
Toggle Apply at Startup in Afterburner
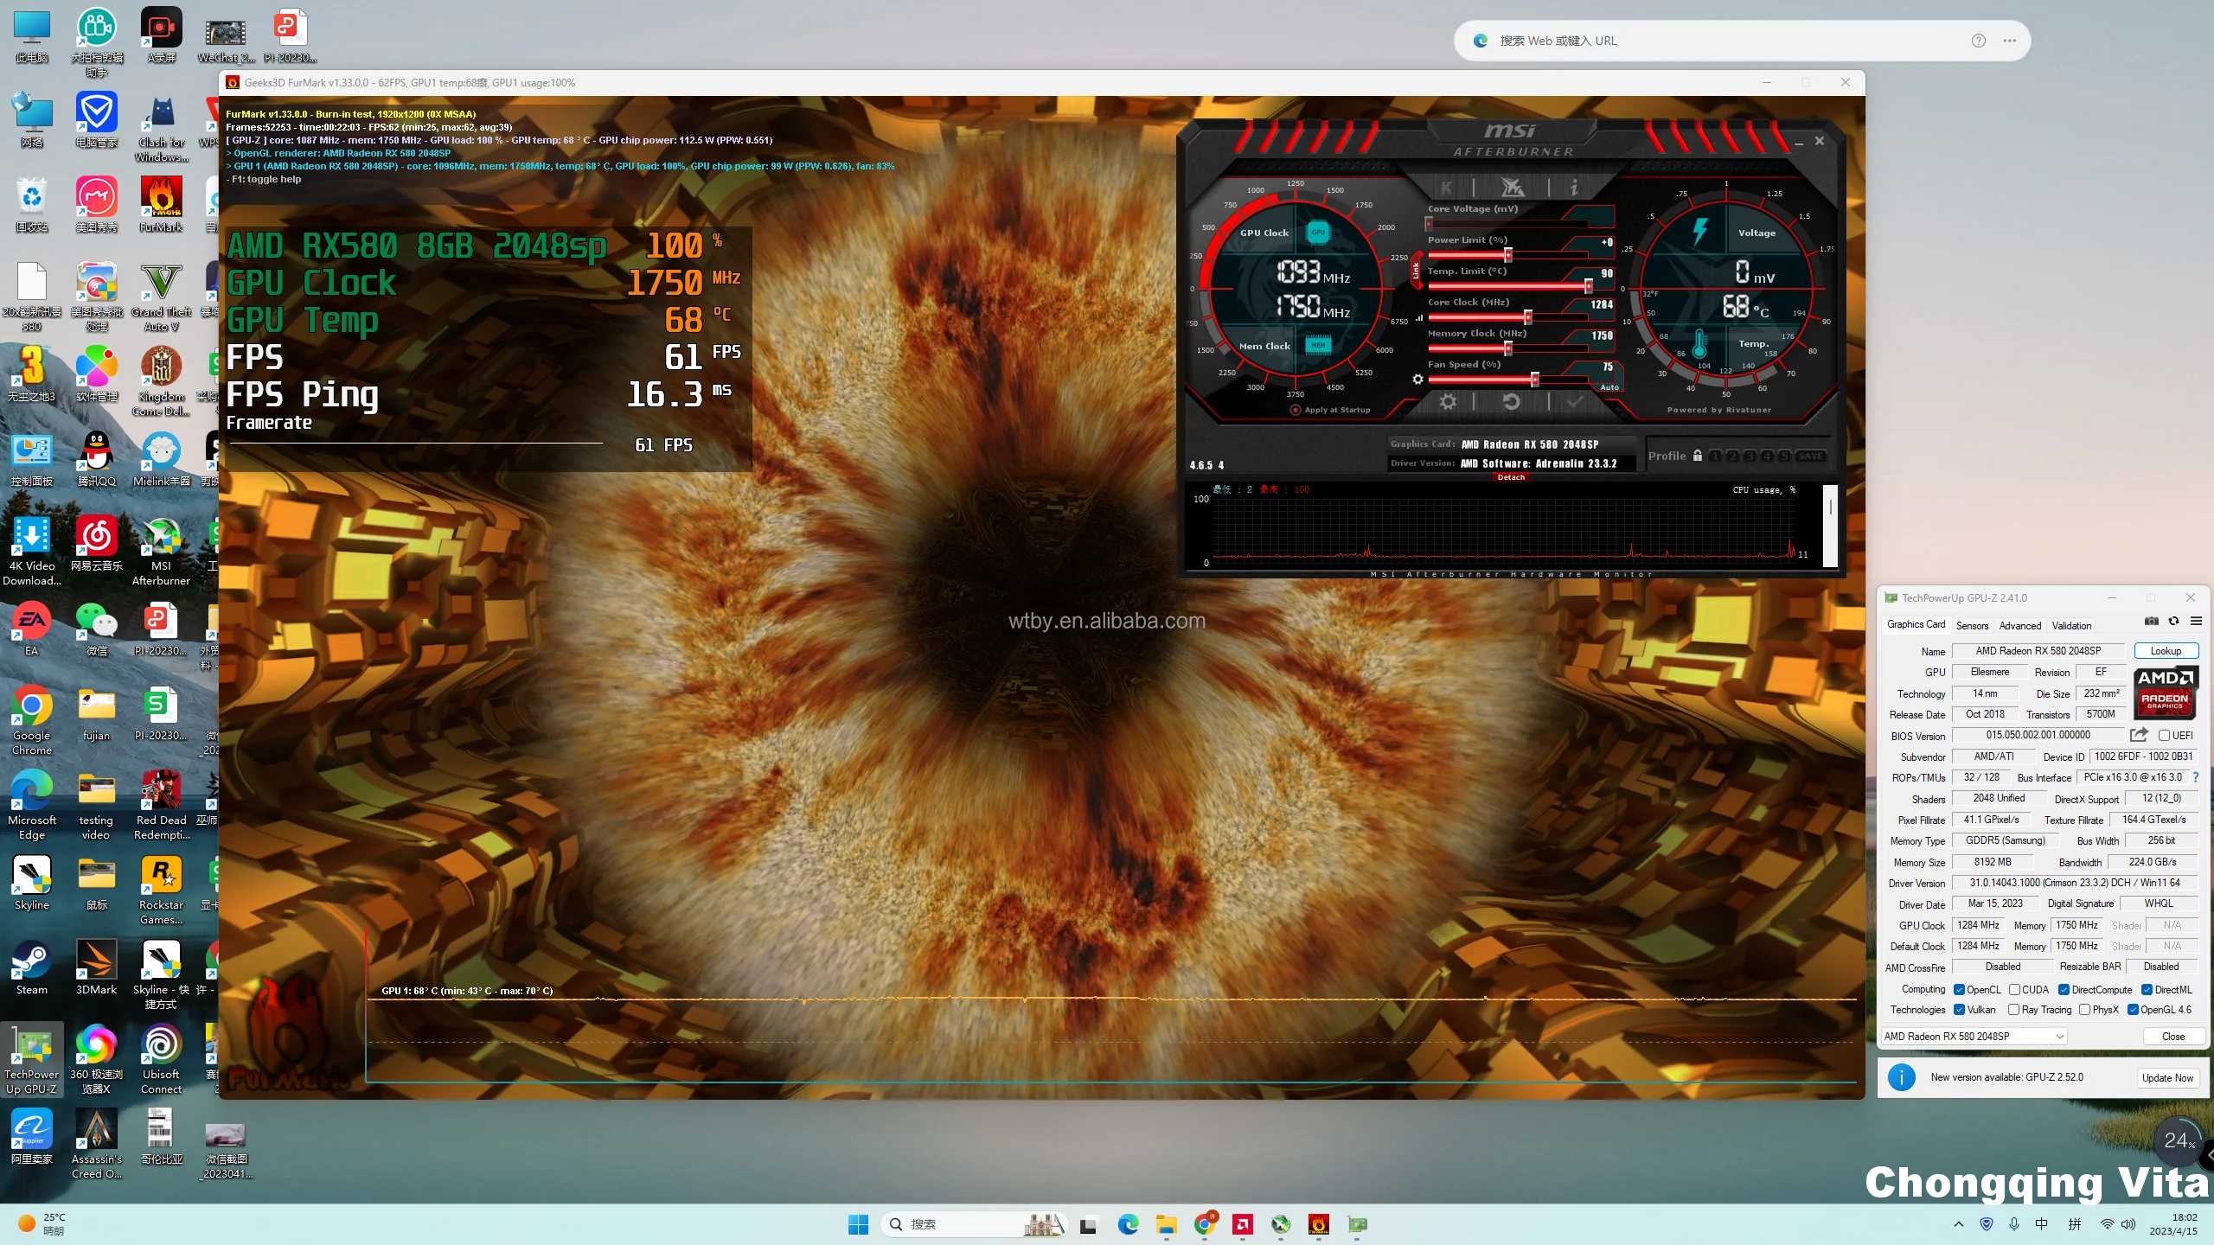point(1296,411)
